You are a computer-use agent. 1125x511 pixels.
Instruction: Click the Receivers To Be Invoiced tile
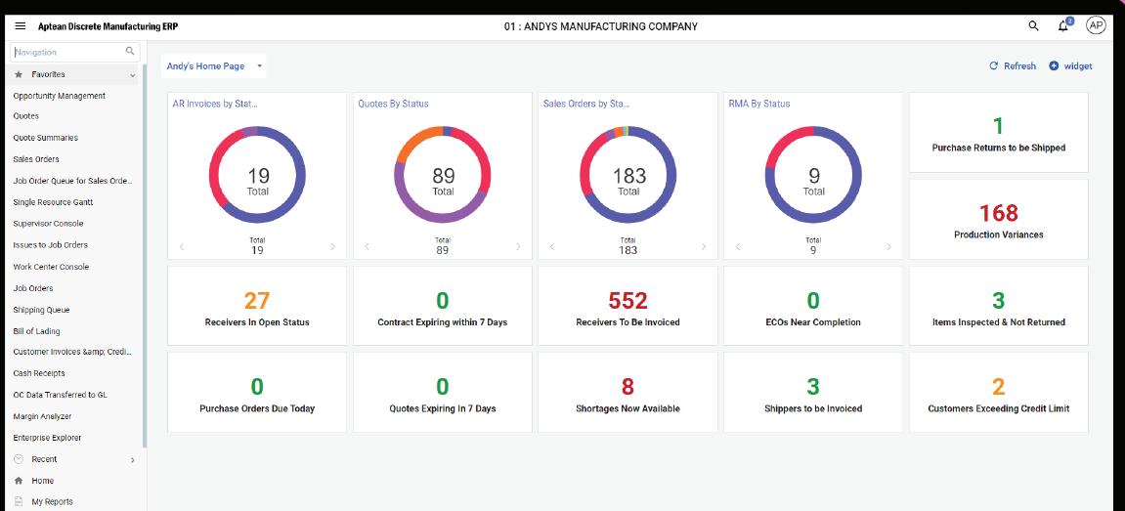(627, 306)
